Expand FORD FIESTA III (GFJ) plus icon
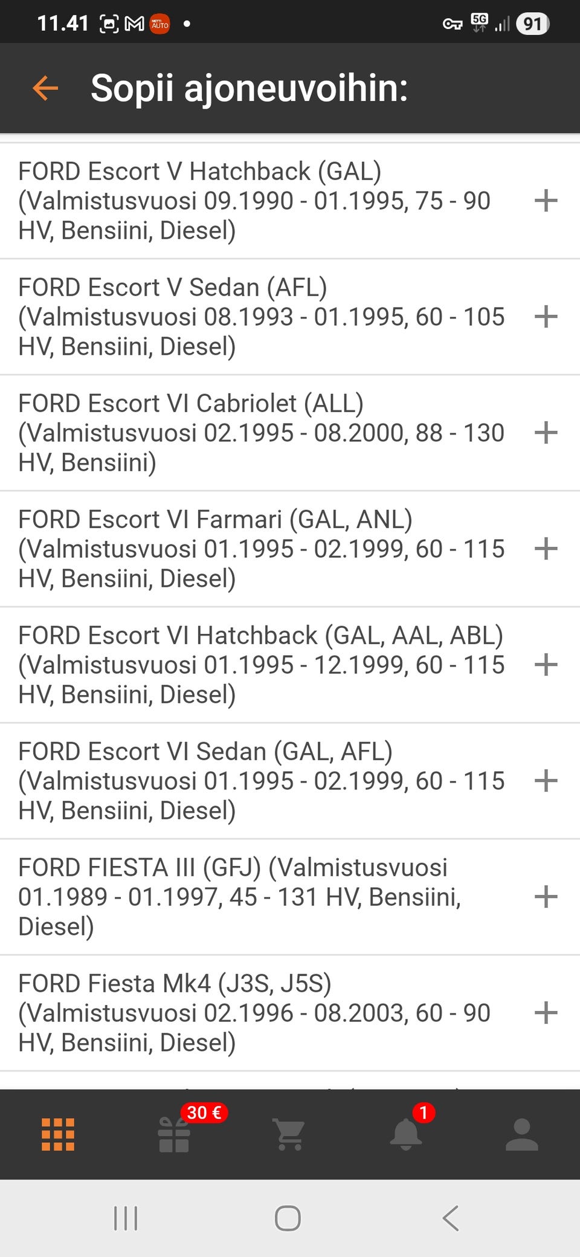Viewport: 580px width, 1257px height. coord(546,897)
